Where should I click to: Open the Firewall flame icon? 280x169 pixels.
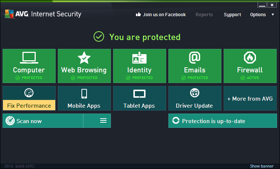(250, 57)
